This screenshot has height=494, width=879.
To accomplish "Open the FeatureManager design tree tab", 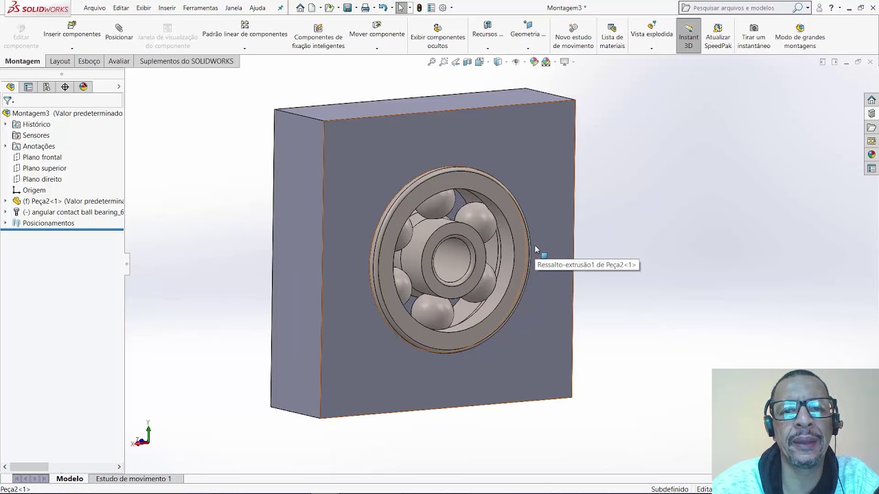I will [10, 86].
